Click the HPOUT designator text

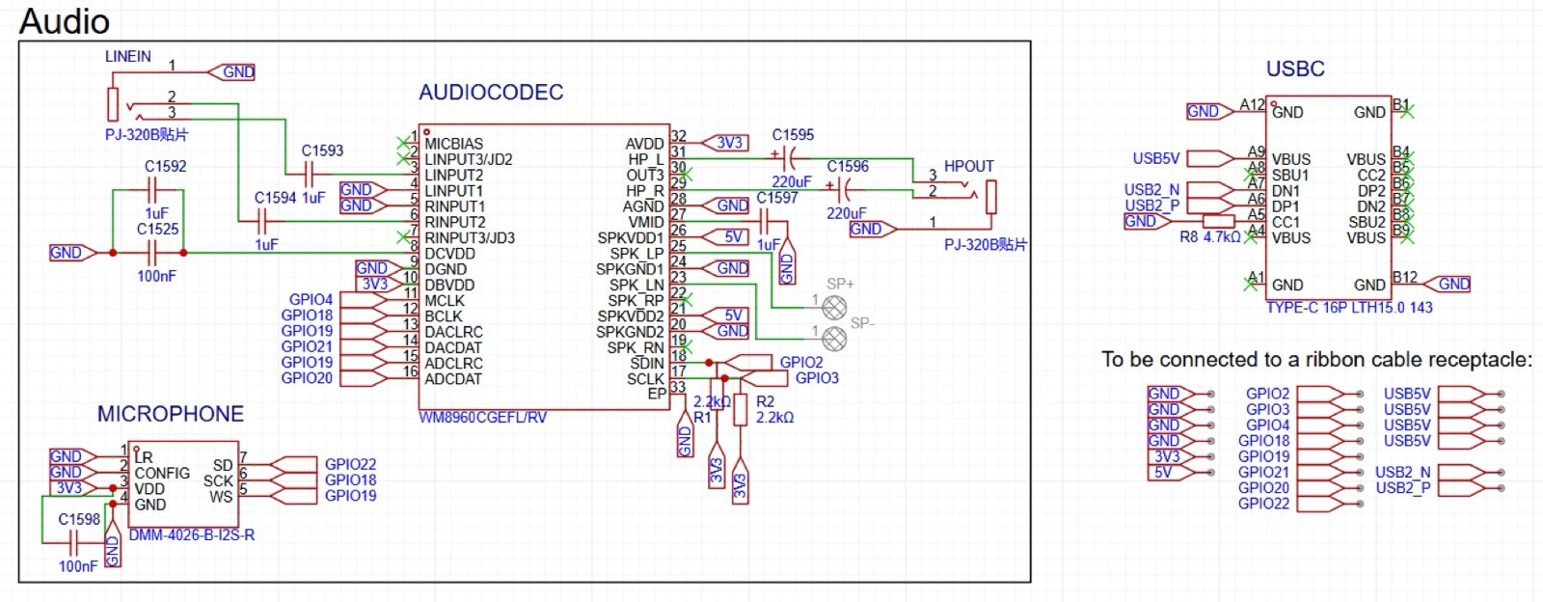(968, 166)
